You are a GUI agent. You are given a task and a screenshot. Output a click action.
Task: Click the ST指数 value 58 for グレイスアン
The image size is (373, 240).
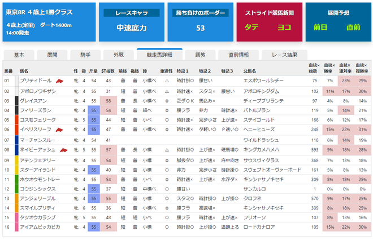tap(109, 101)
